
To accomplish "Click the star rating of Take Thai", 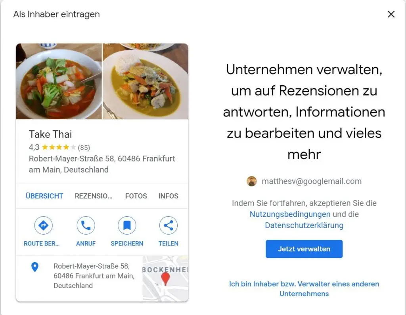I will [59, 147].
